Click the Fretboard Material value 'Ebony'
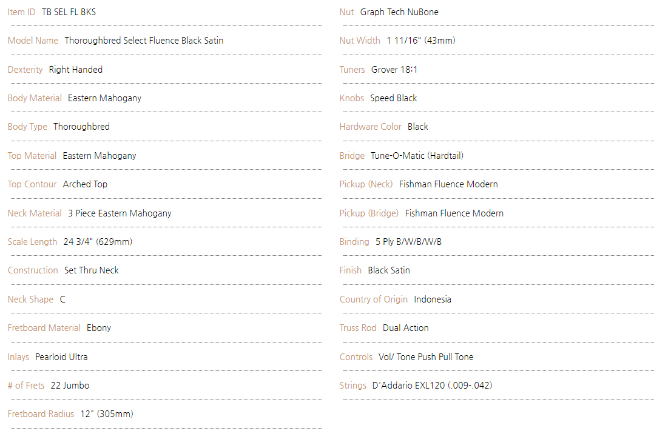 point(99,329)
